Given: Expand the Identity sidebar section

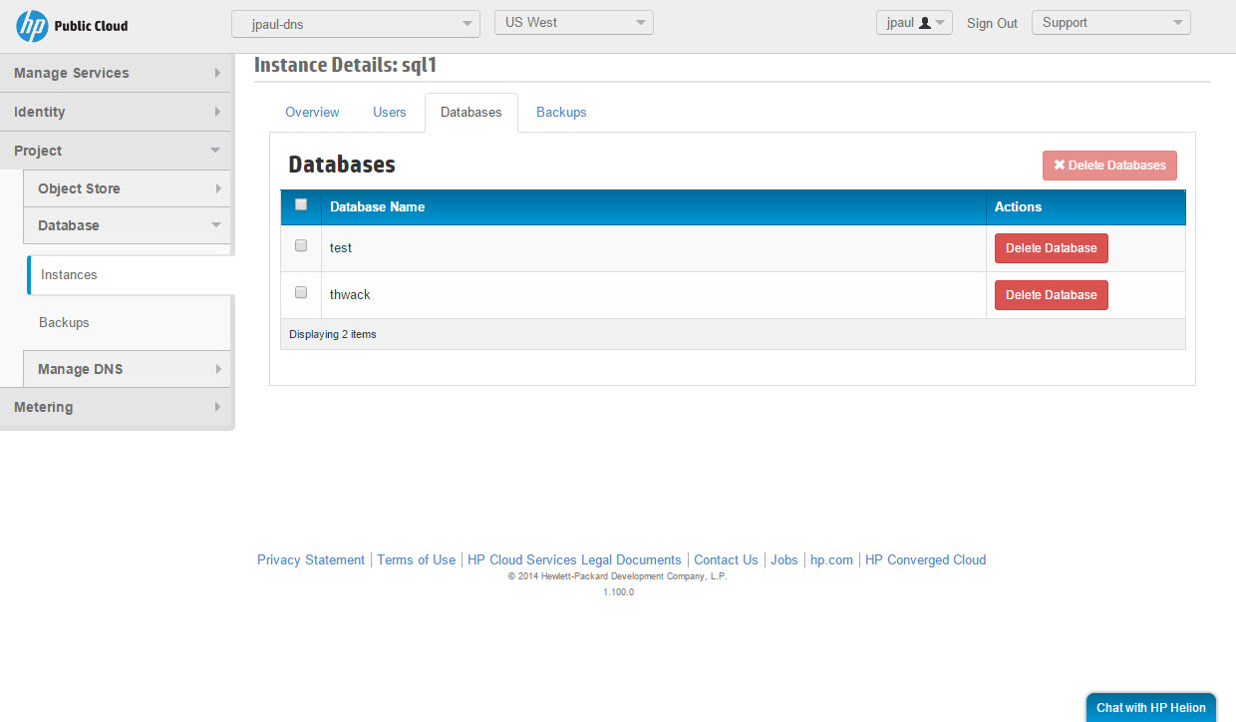Looking at the screenshot, I should 116,112.
